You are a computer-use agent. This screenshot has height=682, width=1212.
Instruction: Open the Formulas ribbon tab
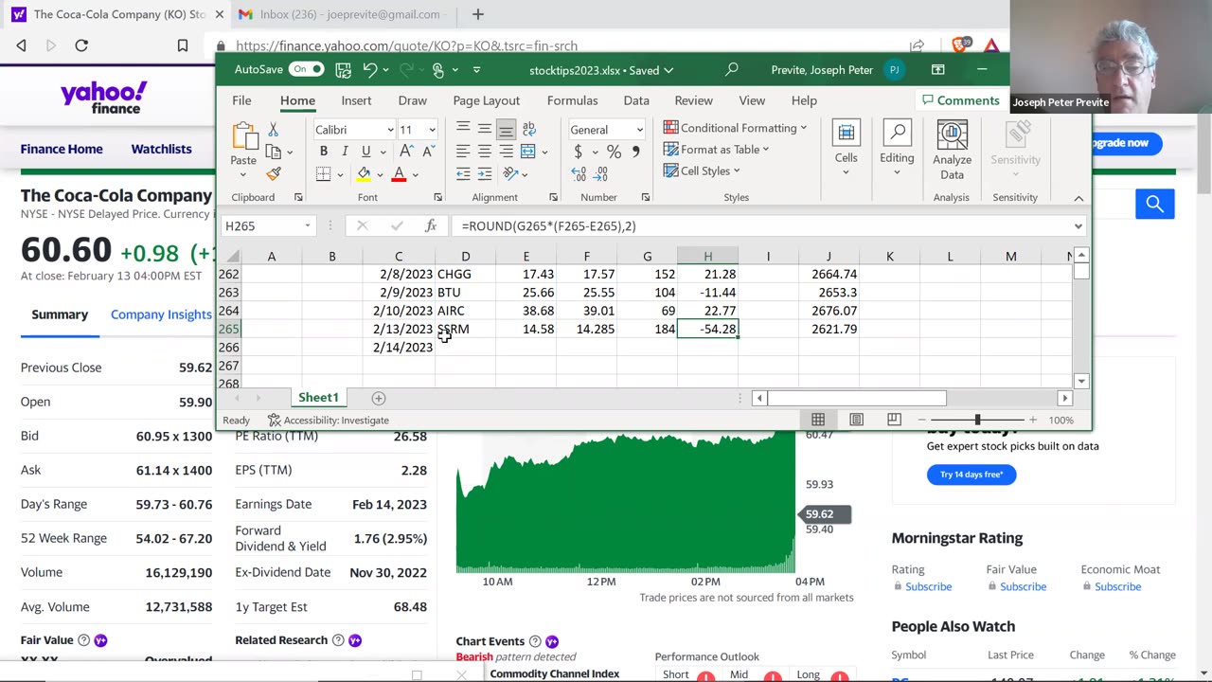pos(572,100)
